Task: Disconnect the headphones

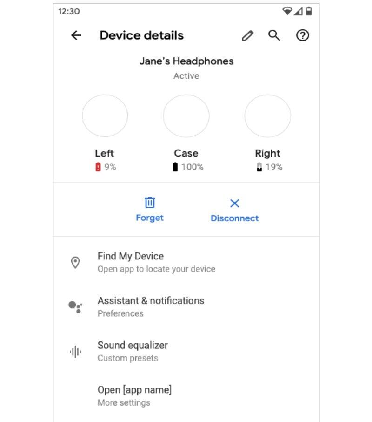Action: click(x=234, y=211)
